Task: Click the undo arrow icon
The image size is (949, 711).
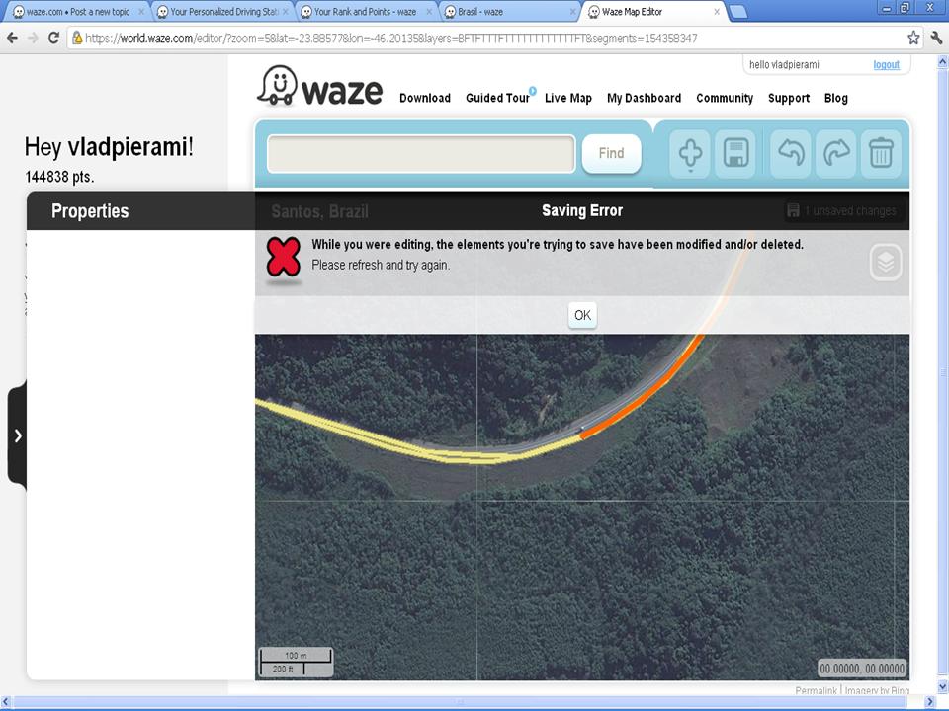Action: point(790,153)
